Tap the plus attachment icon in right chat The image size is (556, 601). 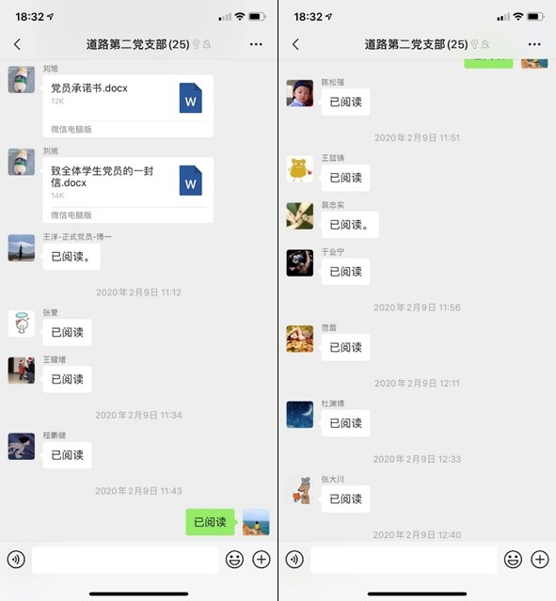point(539,560)
